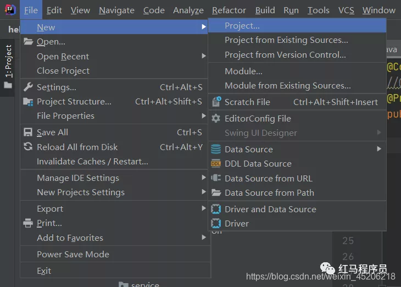Expand the Open Recent submenu
This screenshot has height=287, width=401.
click(204, 57)
